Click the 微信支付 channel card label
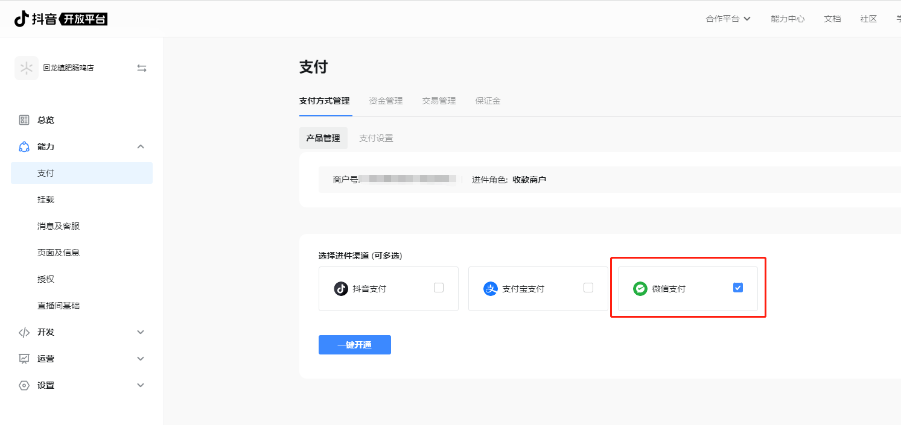The height and width of the screenshot is (425, 901). [x=669, y=289]
